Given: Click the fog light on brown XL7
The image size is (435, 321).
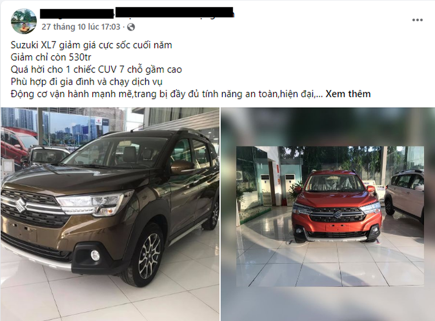Looking at the screenshot, I should coord(95,255).
